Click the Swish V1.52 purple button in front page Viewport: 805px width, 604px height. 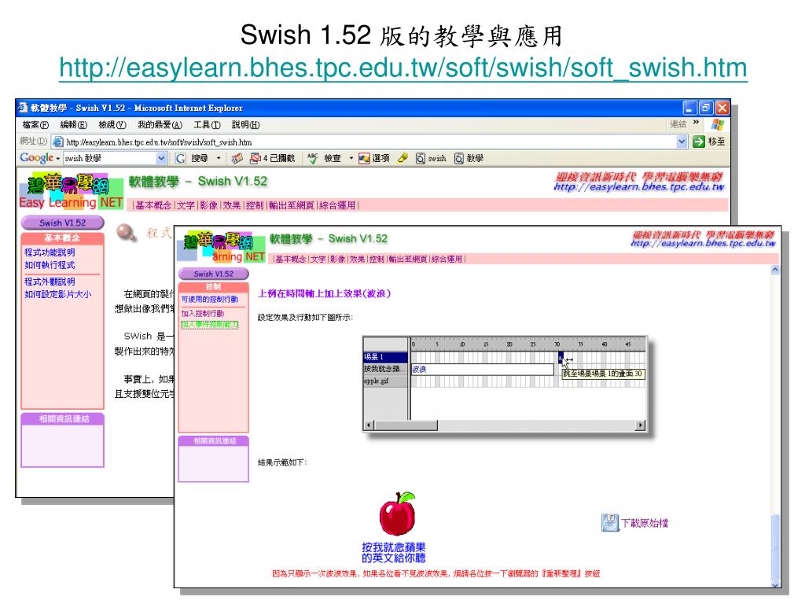tap(214, 274)
